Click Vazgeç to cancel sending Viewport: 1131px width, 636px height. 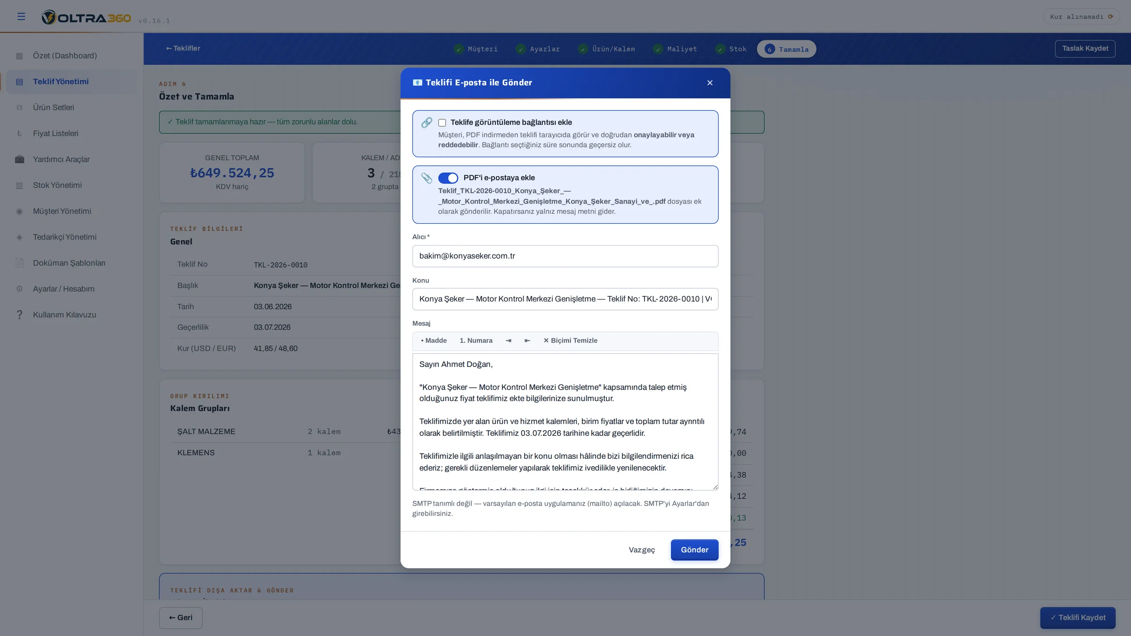641,550
